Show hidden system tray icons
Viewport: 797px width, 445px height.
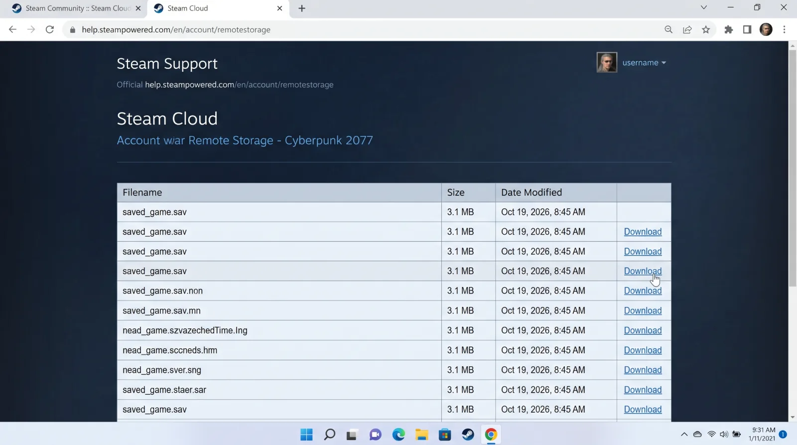tap(684, 435)
